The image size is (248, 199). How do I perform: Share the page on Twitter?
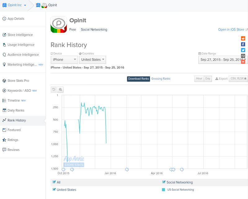(x=243, y=50)
